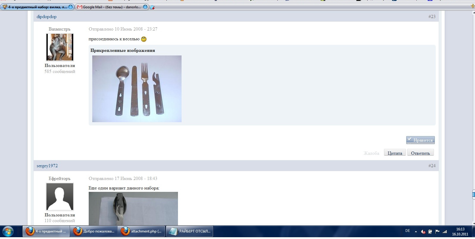Click the 'Цитата' quote button

(x=395, y=153)
